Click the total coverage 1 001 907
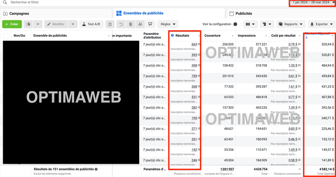 coord(227,169)
